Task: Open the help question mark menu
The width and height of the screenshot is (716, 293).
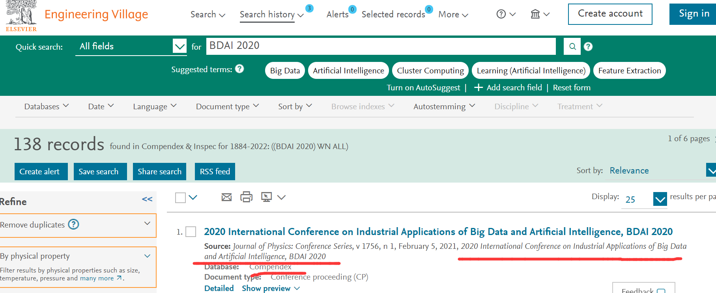Action: click(506, 14)
